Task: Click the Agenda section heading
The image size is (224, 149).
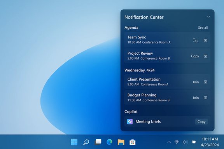Action: pos(131,28)
